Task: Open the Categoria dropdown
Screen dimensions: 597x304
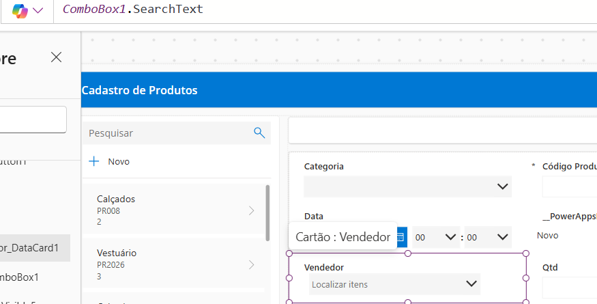Action: [407, 186]
